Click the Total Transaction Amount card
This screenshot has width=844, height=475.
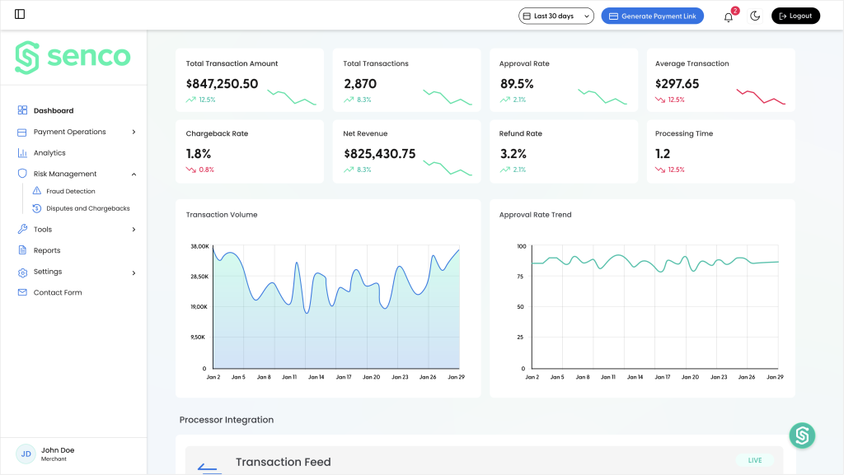click(x=250, y=80)
